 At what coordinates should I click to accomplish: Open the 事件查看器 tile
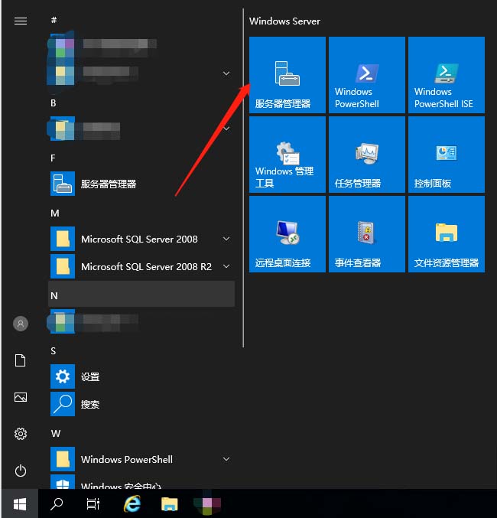pyautogui.click(x=367, y=234)
